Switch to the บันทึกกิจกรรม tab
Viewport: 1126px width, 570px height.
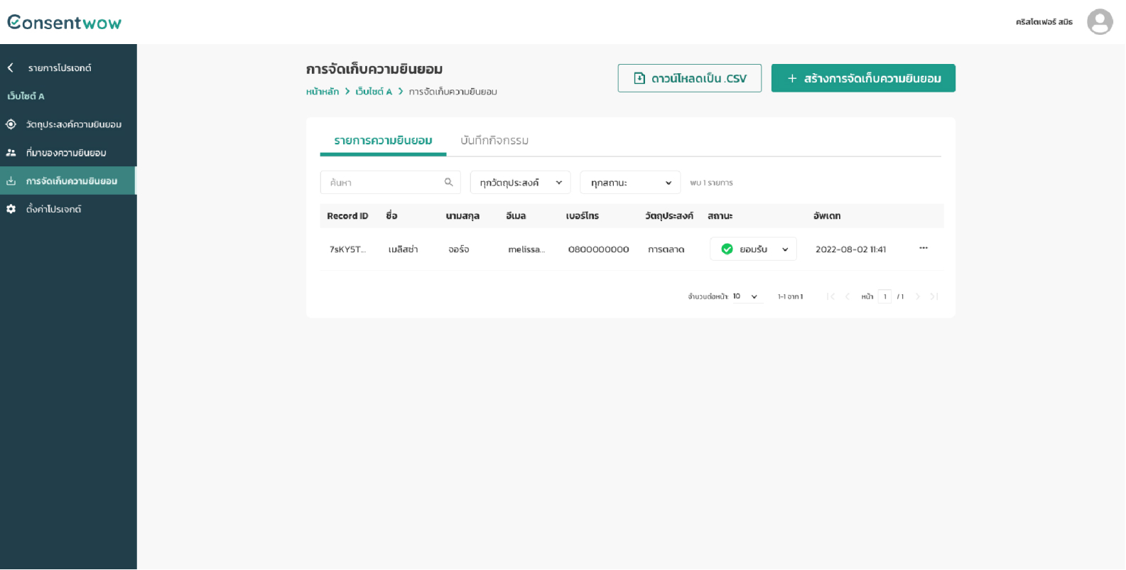(x=494, y=141)
